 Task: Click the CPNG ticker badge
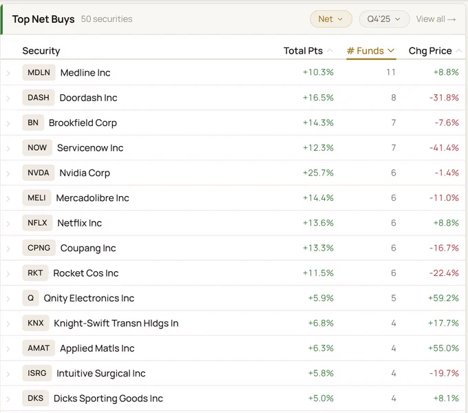(x=39, y=248)
